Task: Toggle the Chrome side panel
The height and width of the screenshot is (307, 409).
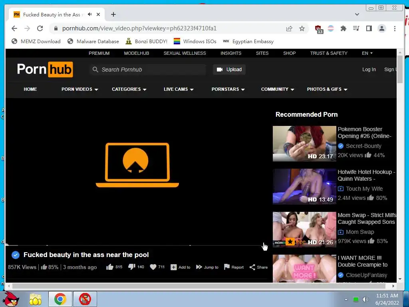Action: (x=369, y=28)
